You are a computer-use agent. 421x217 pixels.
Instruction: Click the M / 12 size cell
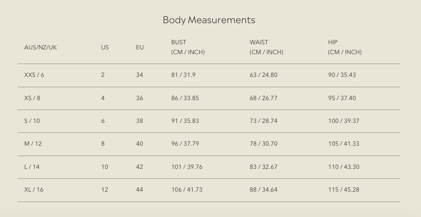(x=33, y=144)
